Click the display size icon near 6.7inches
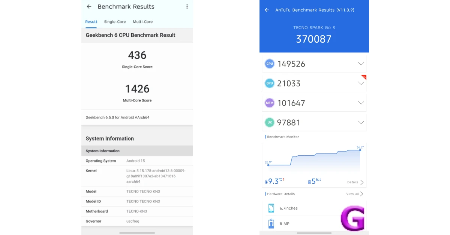Viewport: 450px width, 235px height. click(271, 208)
